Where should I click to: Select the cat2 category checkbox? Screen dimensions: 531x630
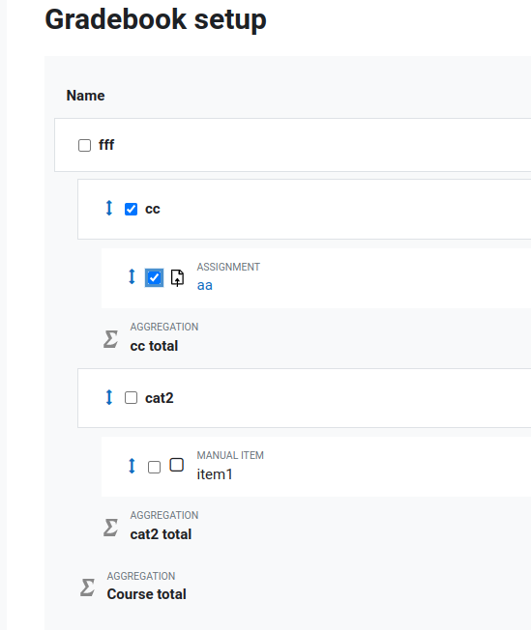point(132,398)
